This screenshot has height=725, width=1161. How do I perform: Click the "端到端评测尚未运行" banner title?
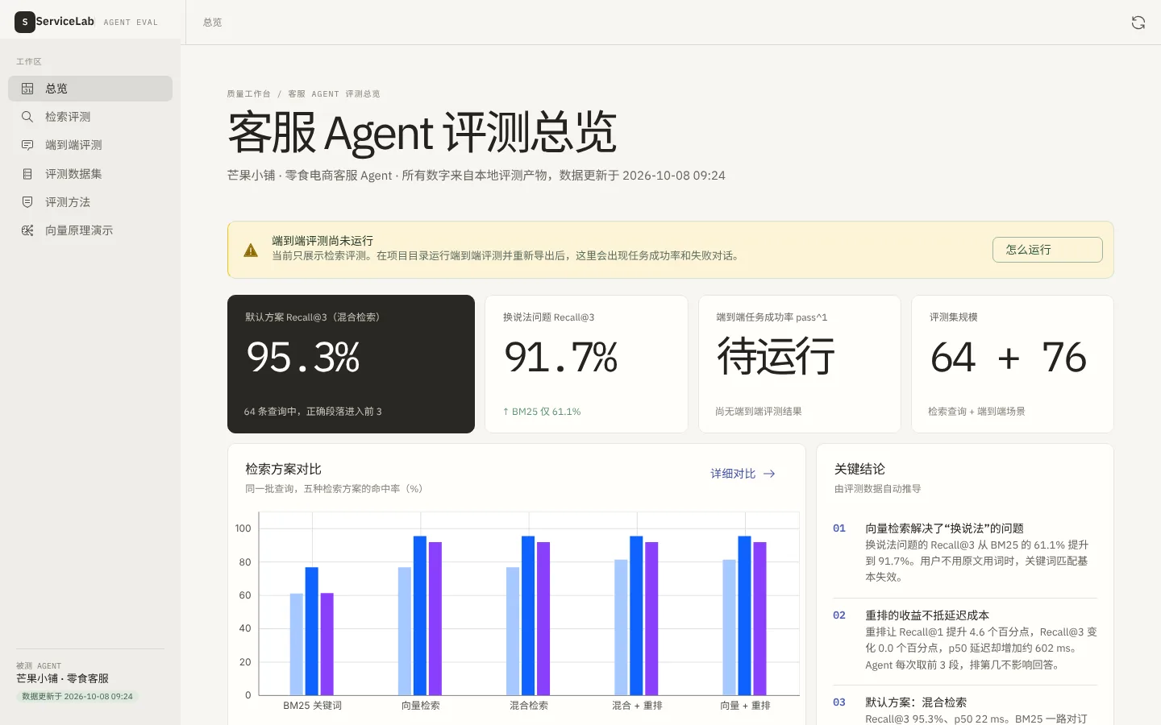tap(322, 241)
